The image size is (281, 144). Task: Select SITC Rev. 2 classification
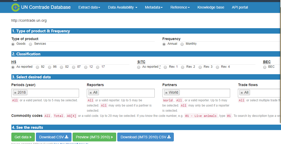pyautogui.click(x=183, y=67)
